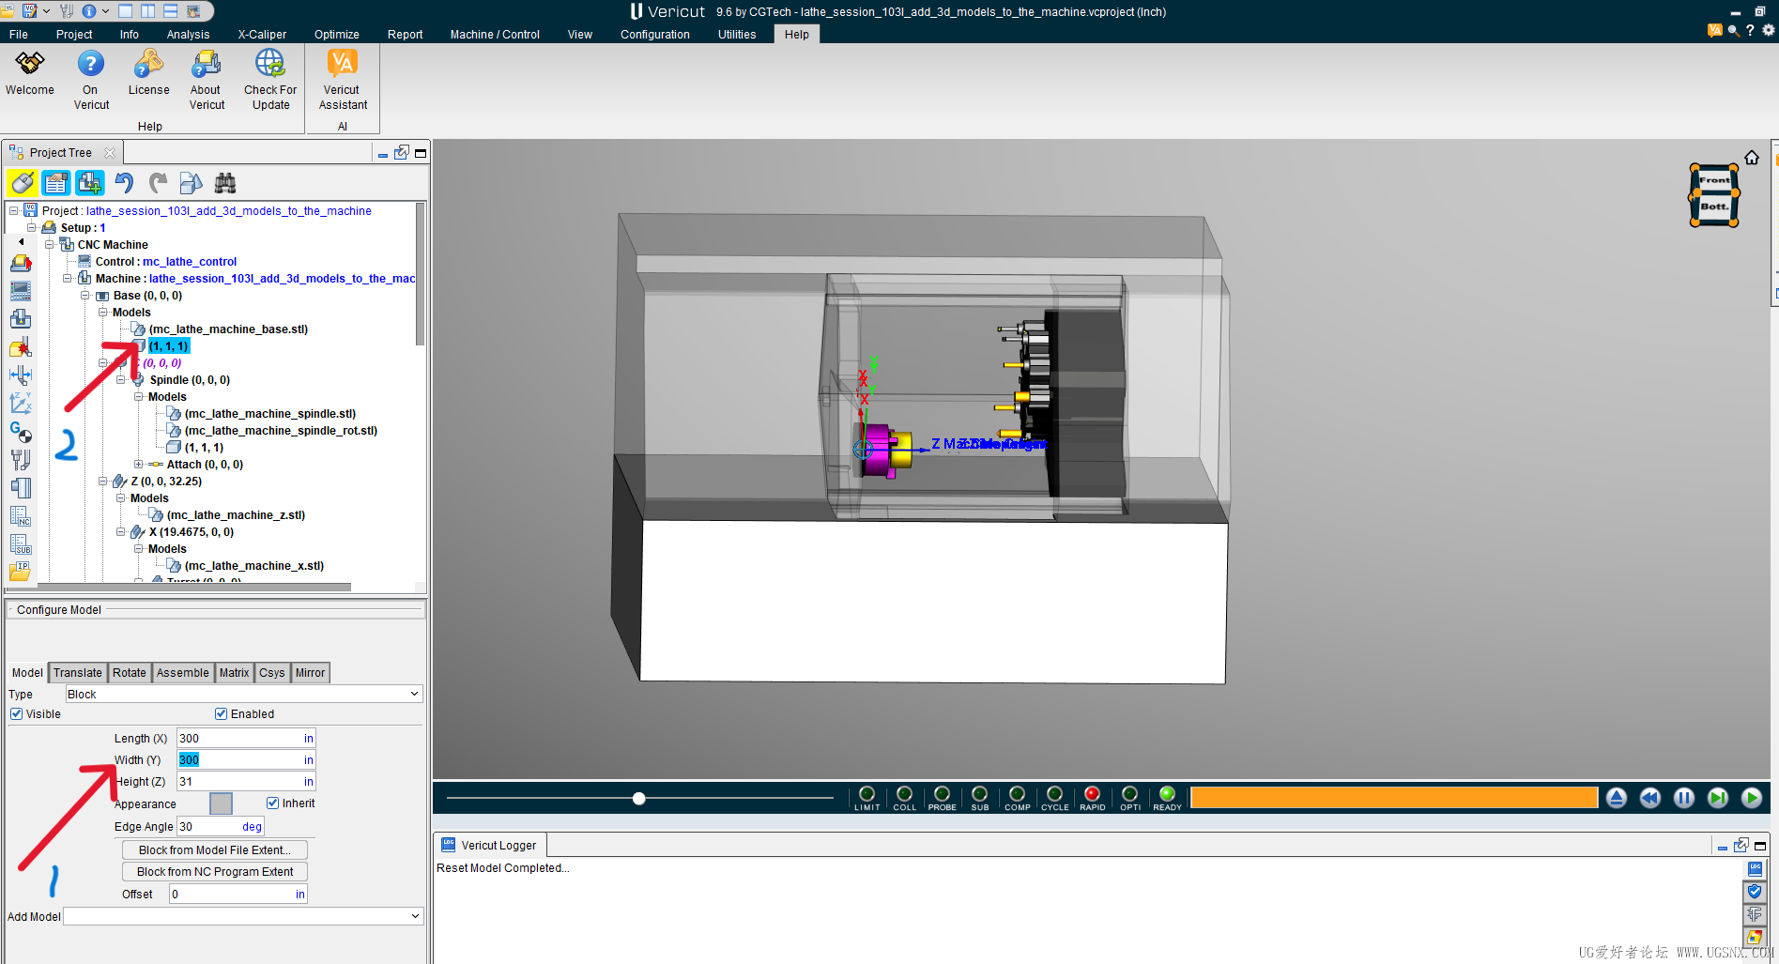Open the Type dropdown set to Block
This screenshot has height=964, width=1779.
[244, 695]
